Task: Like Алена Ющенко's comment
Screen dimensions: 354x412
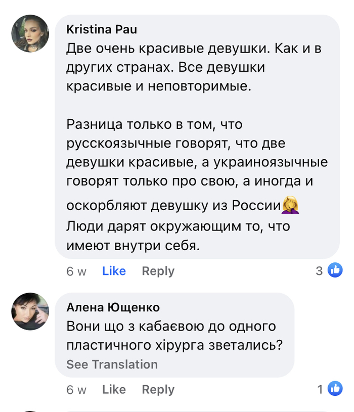Action: point(114,390)
